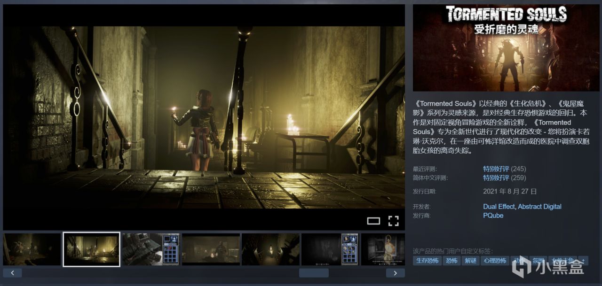Click the 发行商 label
The width and height of the screenshot is (602, 286).
421,216
